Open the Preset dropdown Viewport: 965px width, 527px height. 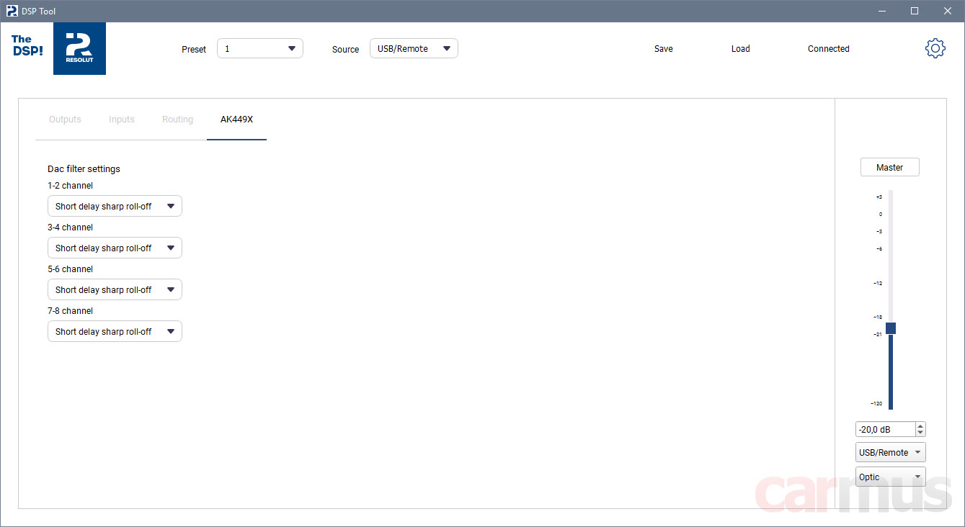(260, 48)
